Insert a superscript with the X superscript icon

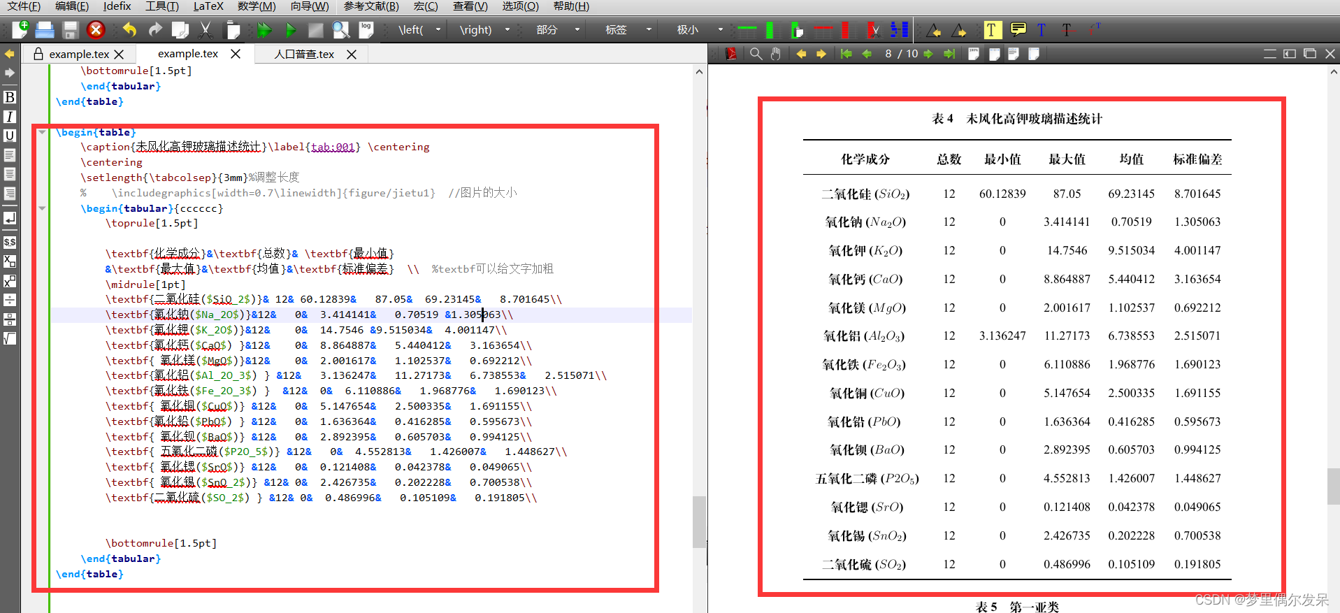10,281
